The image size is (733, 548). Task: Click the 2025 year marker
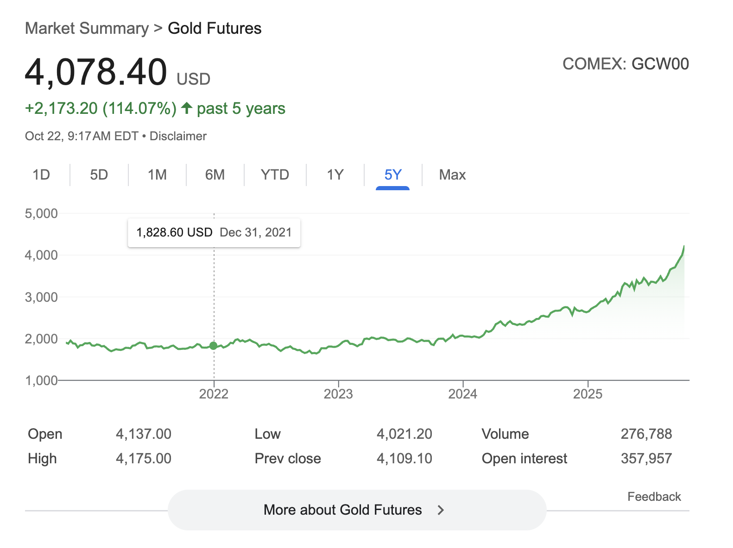pos(588,394)
